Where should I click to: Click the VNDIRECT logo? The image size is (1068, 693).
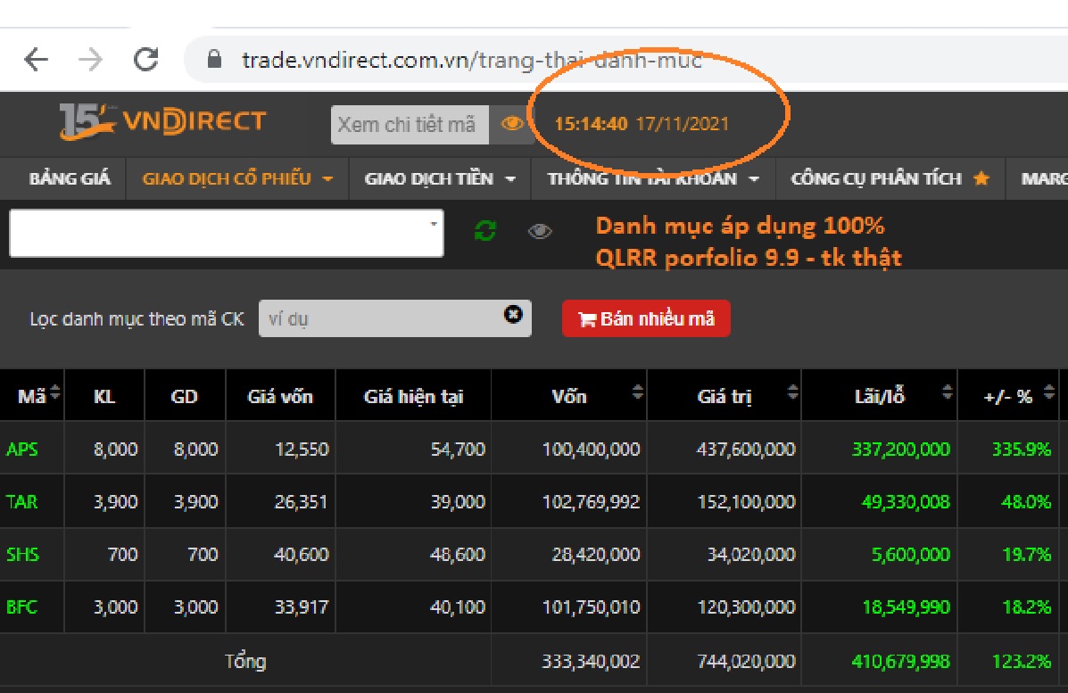[162, 122]
